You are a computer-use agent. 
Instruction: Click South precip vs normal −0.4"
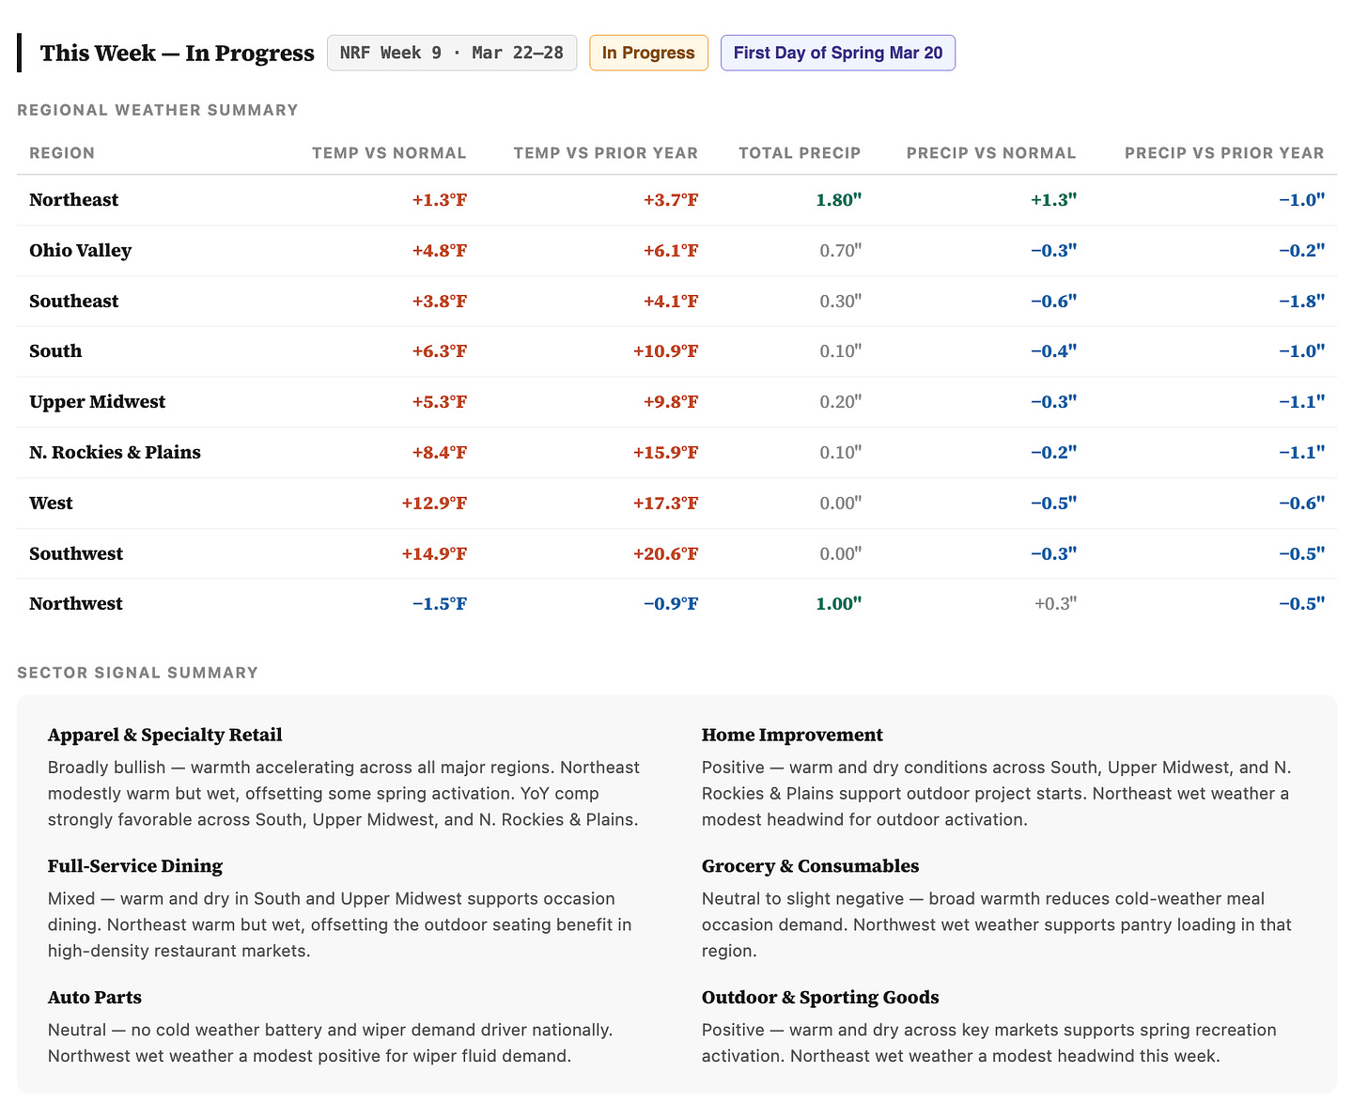1053,351
